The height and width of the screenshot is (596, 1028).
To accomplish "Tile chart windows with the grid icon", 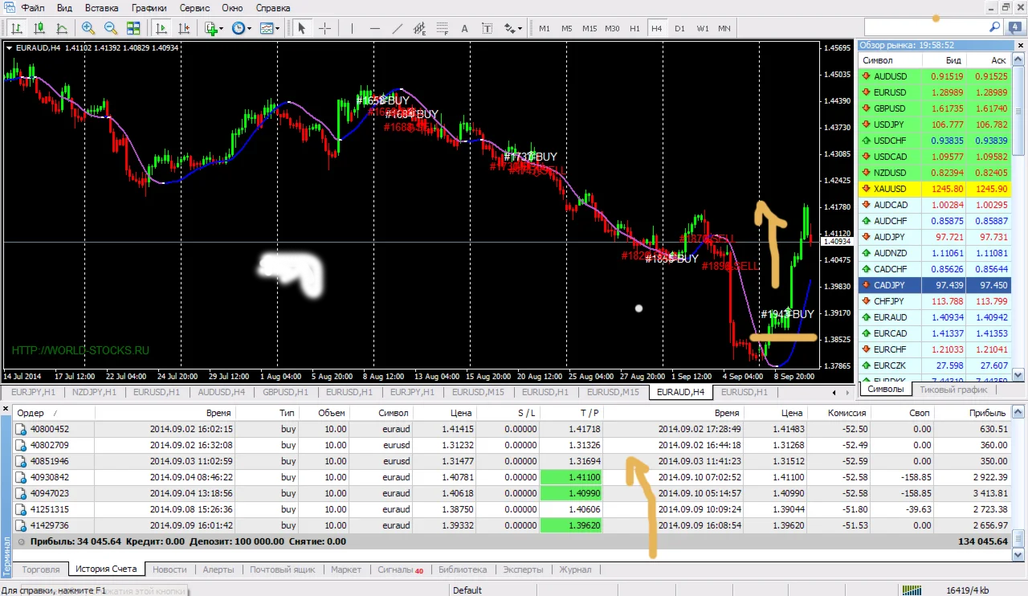I will (x=133, y=28).
